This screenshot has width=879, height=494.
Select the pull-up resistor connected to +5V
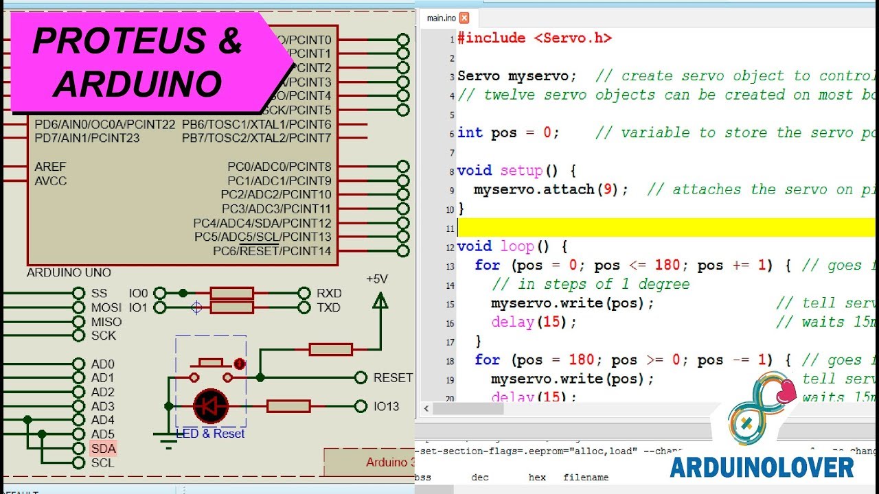[330, 349]
